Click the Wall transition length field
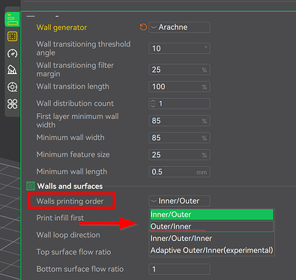 point(179,87)
